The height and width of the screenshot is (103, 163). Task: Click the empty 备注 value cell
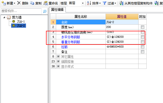(122, 51)
